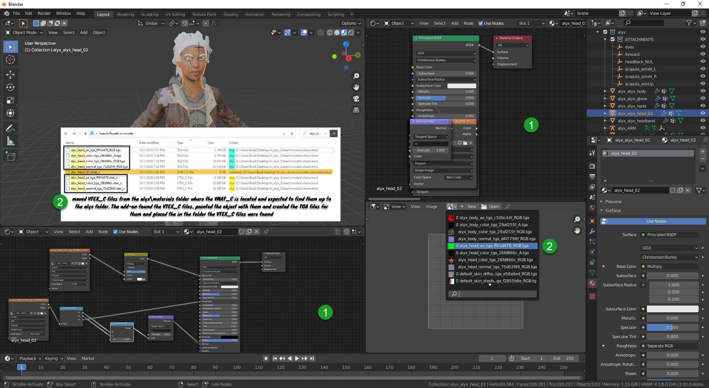
Task: Open the GGX distribution dropdown in properties
Action: pyautogui.click(x=669, y=248)
